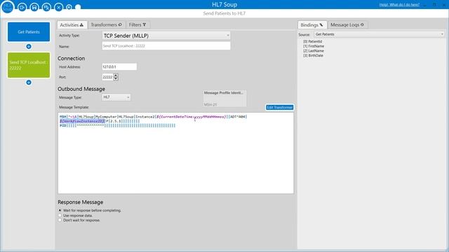Select the [3] BirthDate binding
Viewport: 449px width, 252px height.
(x=314, y=55)
